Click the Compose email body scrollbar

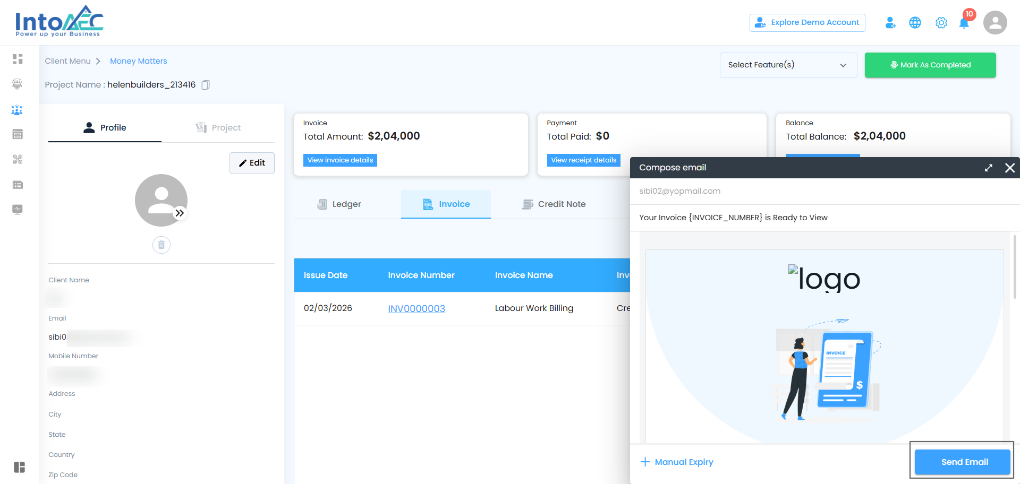pos(1015,266)
